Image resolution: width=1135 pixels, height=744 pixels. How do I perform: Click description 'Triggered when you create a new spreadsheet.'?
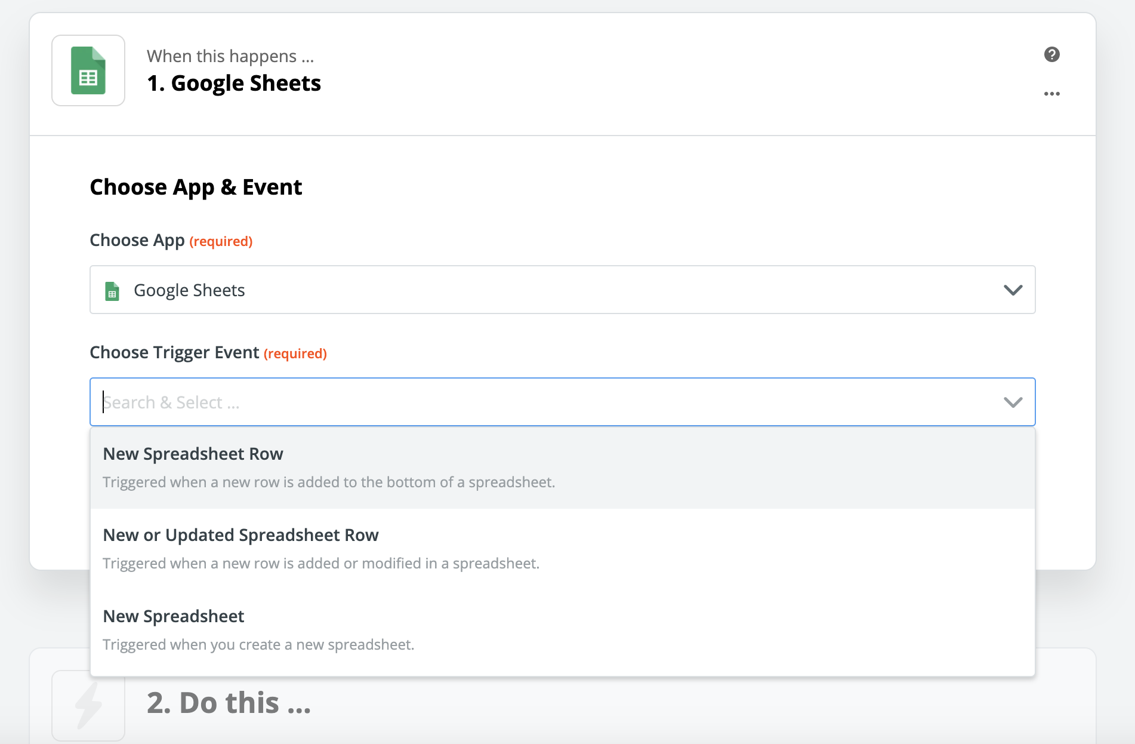click(258, 645)
